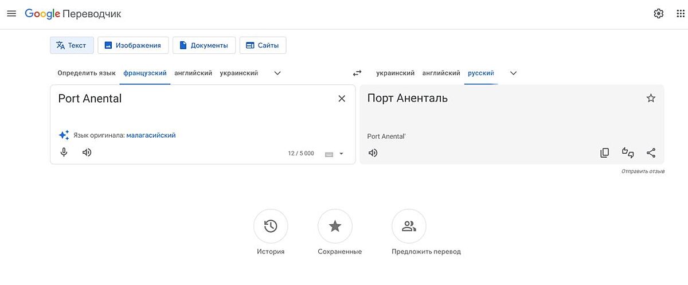This screenshot has width=688, height=285.
Task: Open Settings gear icon
Action: click(x=658, y=14)
